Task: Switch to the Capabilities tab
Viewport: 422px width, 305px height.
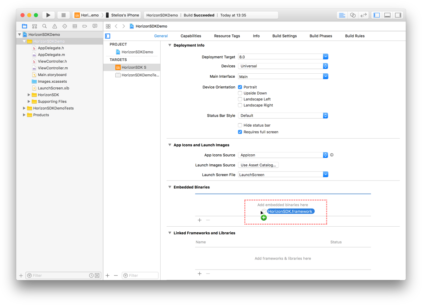Action: coord(191,36)
